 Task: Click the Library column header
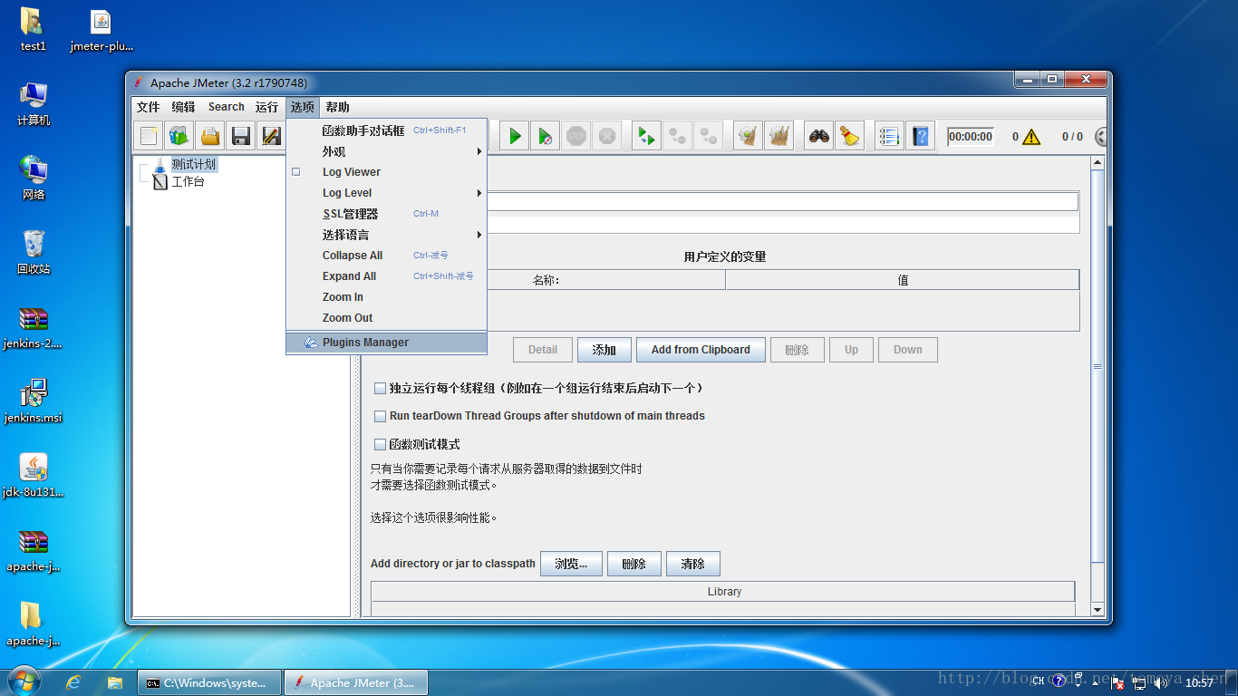coord(723,592)
